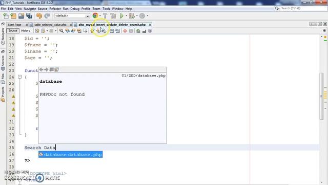Toggle the Highlight Search icon
Screen dimensions: 328x185
(x=79, y=31)
